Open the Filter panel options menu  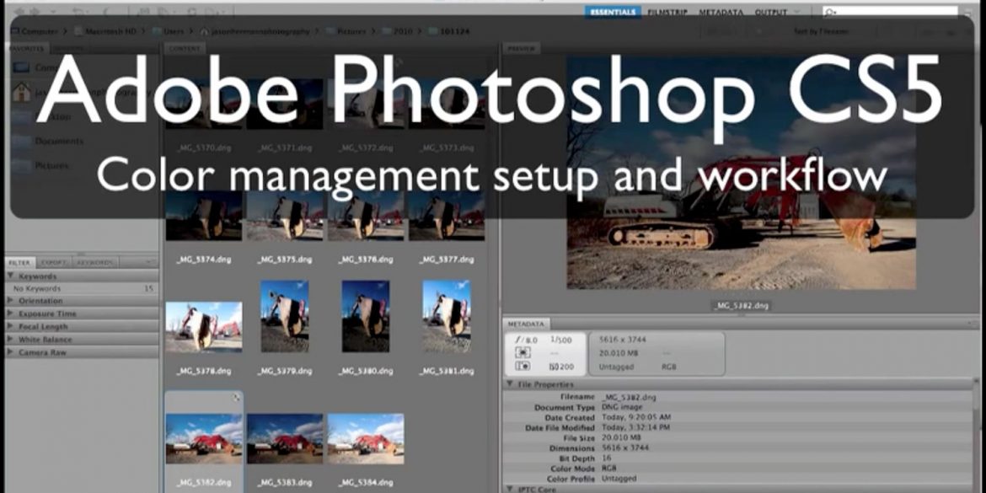[x=150, y=262]
